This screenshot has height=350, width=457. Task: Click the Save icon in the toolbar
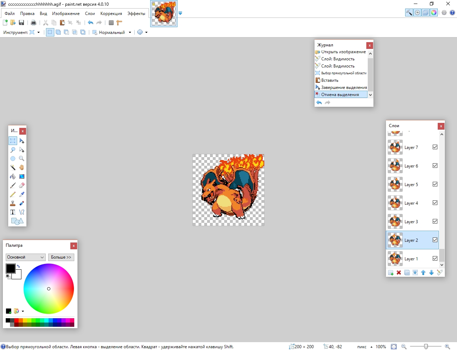coord(21,22)
